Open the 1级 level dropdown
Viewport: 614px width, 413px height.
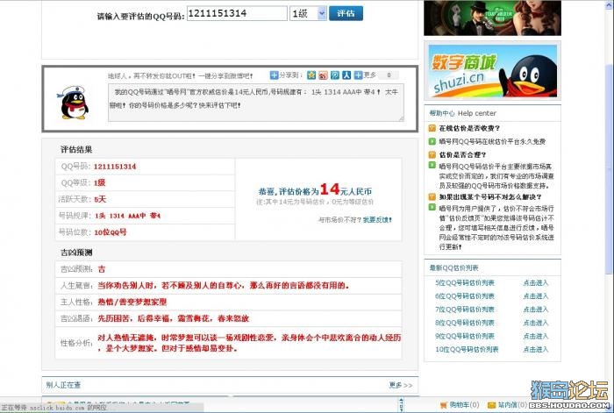point(308,14)
